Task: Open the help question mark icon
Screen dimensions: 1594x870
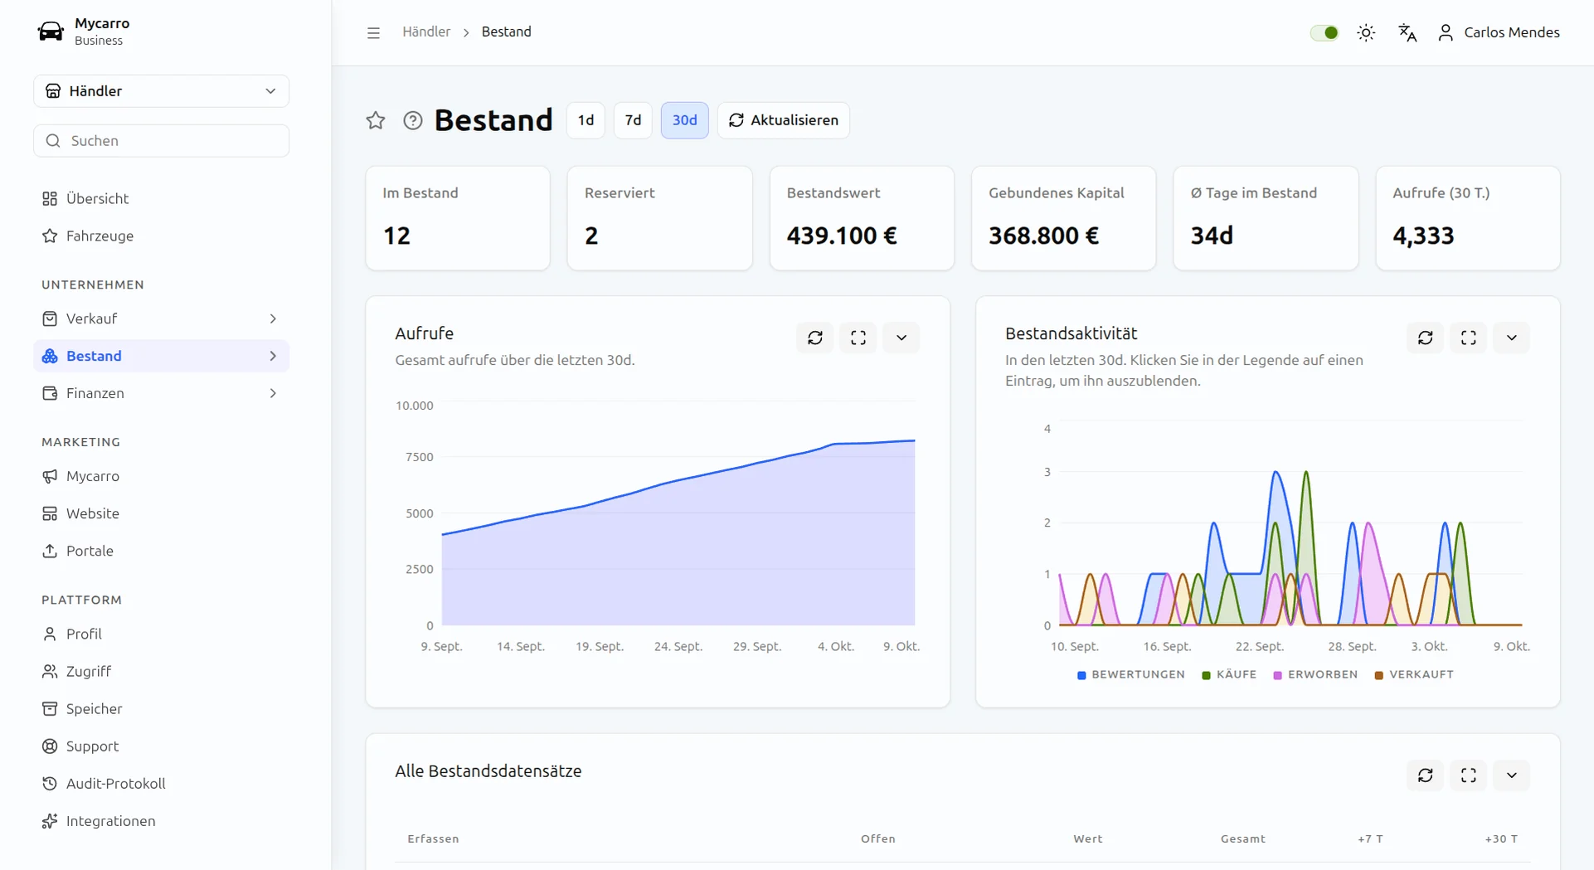Action: [413, 120]
